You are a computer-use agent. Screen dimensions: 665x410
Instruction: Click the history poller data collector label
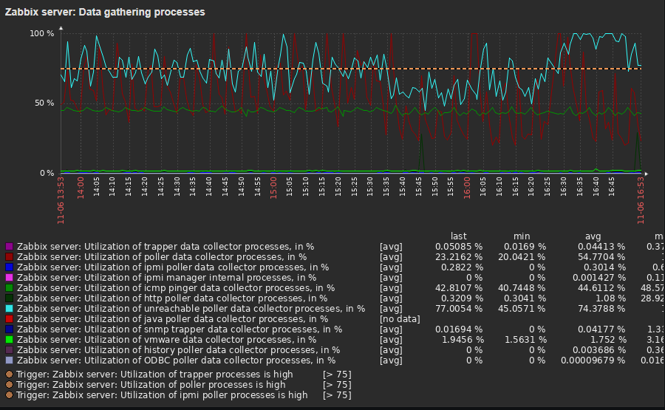(x=178, y=350)
